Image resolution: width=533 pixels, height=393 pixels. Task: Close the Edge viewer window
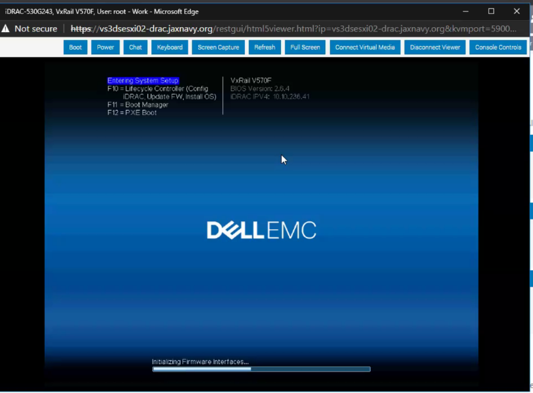[517, 11]
